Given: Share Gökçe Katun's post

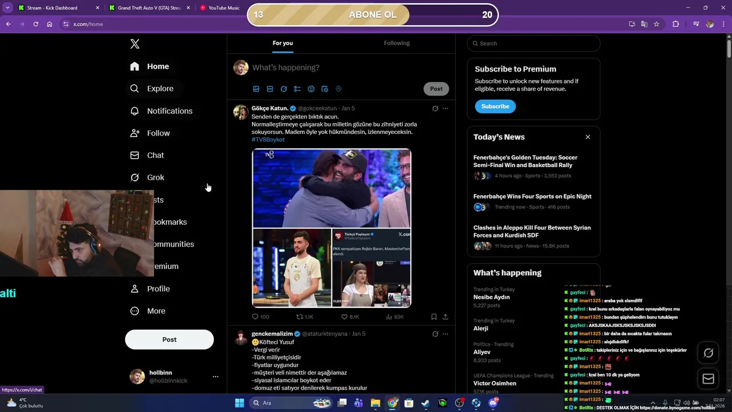Looking at the screenshot, I should (445, 316).
